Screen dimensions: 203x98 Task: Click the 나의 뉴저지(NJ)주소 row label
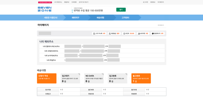pyautogui.click(x=51, y=56)
